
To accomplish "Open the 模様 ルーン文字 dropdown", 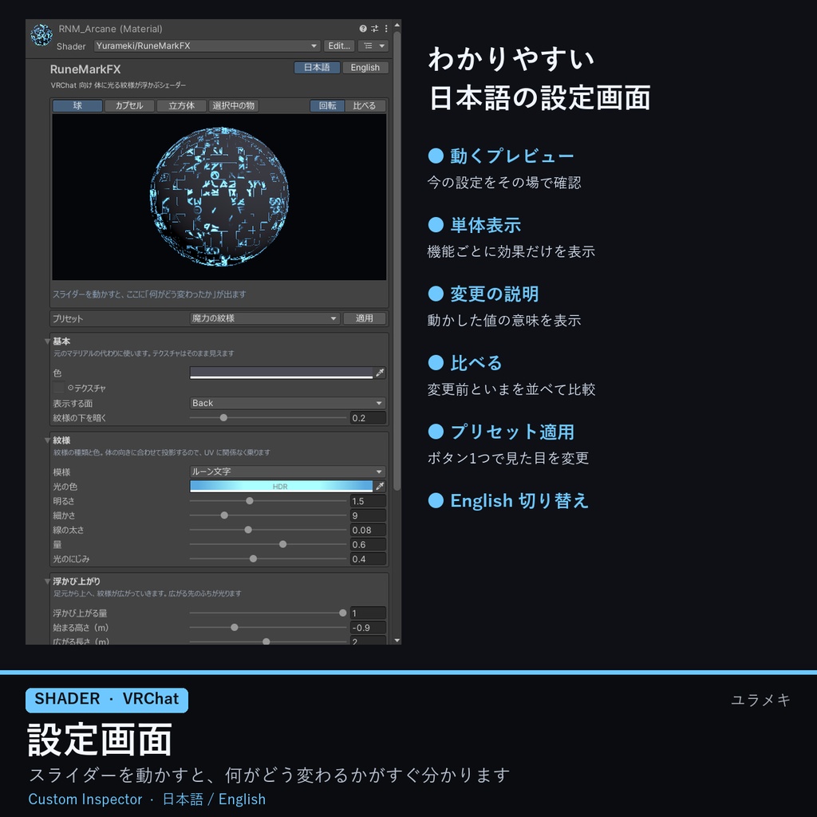I will [x=287, y=472].
